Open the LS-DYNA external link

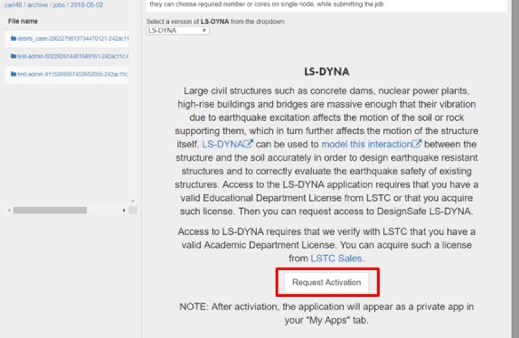click(x=227, y=144)
